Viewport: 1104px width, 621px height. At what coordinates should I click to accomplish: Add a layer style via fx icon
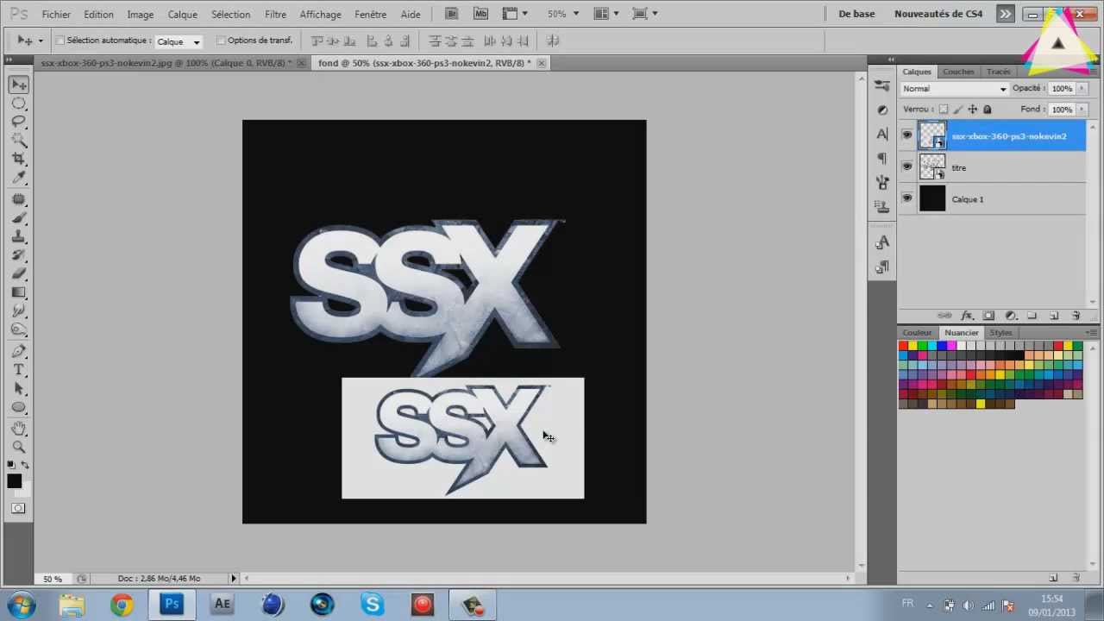click(x=967, y=316)
